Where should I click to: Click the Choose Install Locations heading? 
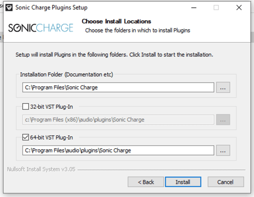(x=116, y=21)
